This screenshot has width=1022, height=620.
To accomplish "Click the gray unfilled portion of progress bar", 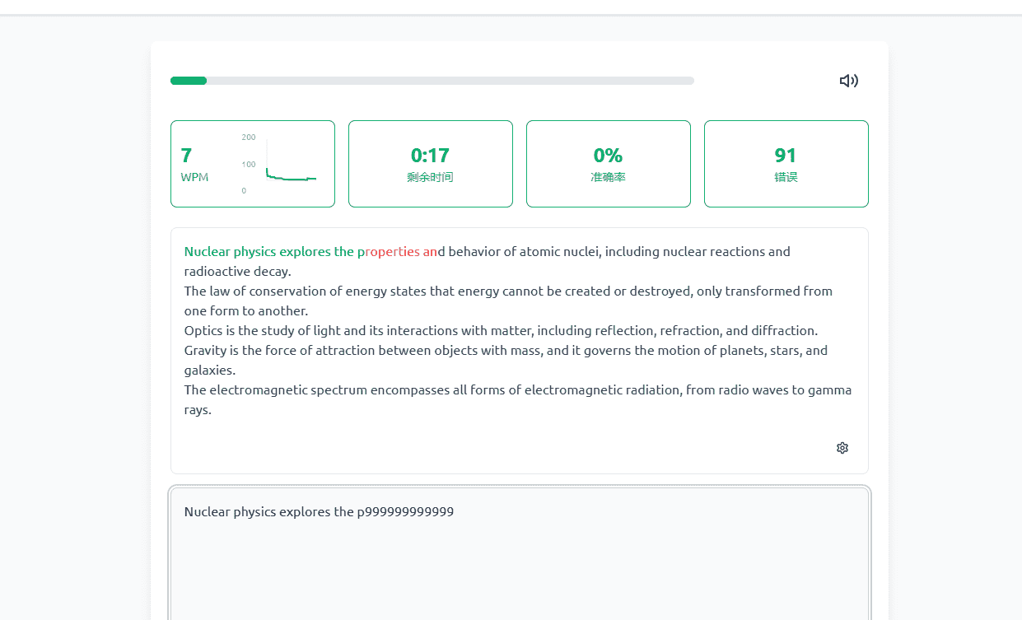I will pos(450,81).
